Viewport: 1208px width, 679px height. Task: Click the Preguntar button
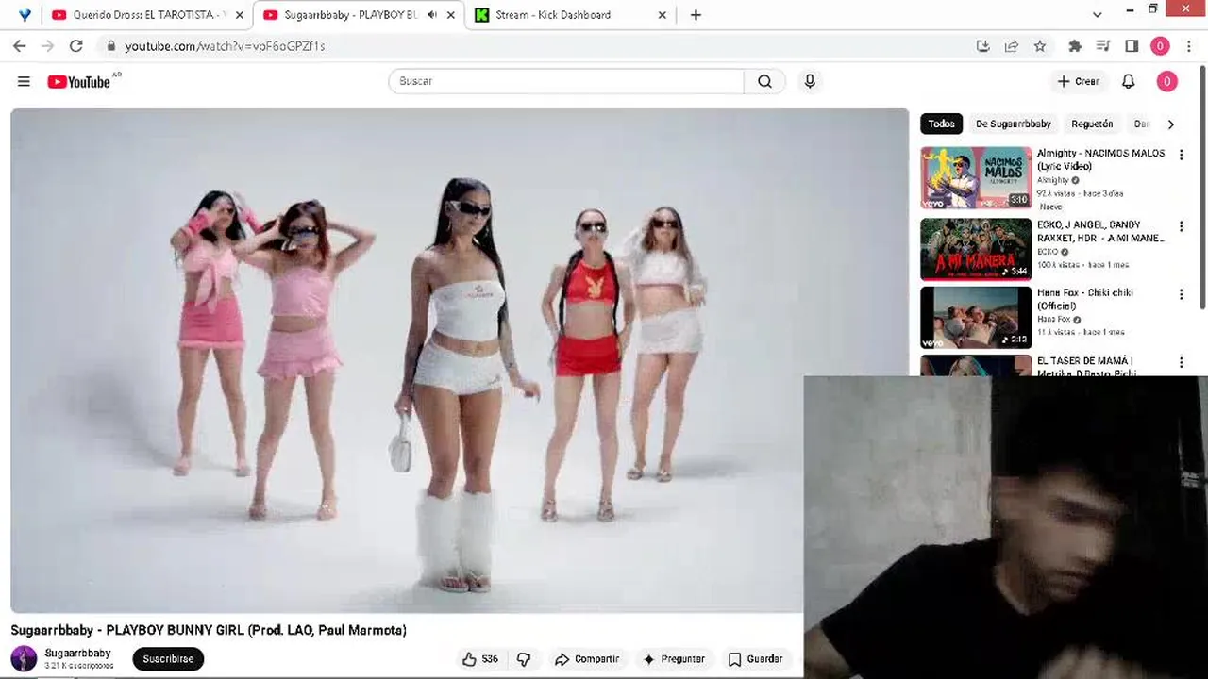tap(673, 659)
